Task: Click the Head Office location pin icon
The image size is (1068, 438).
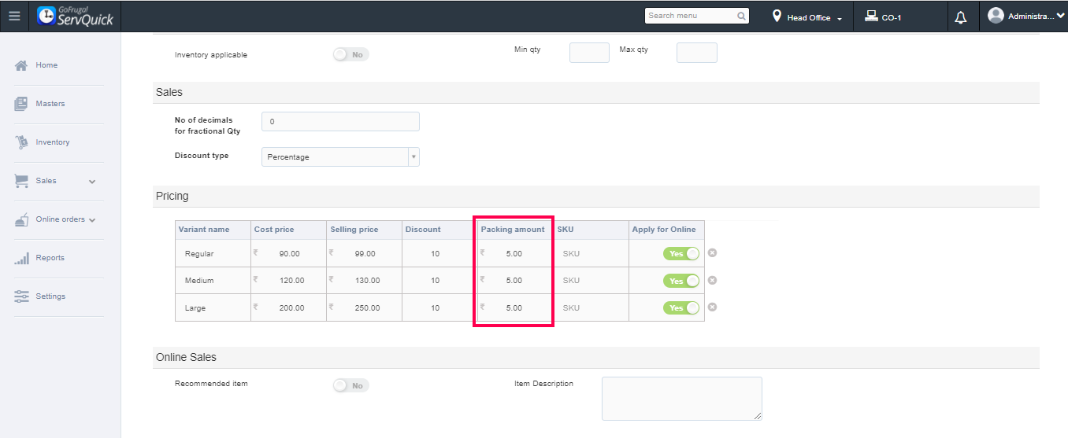Action: [x=777, y=16]
